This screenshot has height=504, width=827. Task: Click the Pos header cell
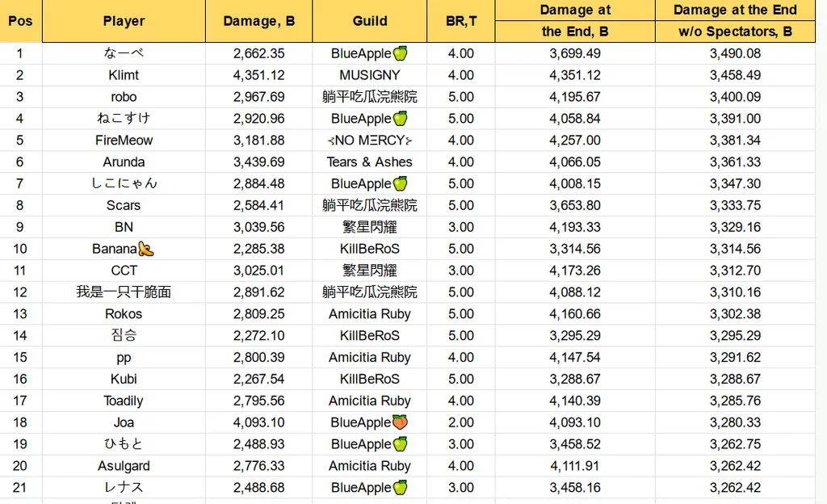[x=20, y=21]
